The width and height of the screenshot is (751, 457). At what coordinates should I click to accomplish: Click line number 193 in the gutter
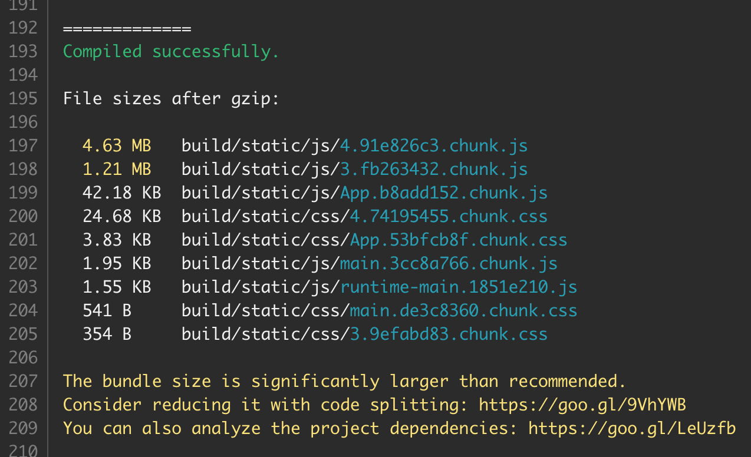(23, 51)
